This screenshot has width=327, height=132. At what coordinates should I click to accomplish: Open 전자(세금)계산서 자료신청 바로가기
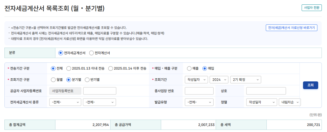click(291, 28)
